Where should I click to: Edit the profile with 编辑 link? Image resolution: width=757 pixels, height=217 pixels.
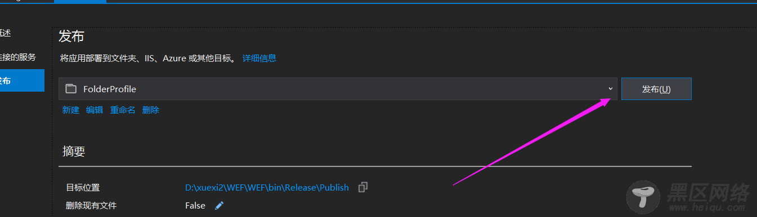(95, 110)
